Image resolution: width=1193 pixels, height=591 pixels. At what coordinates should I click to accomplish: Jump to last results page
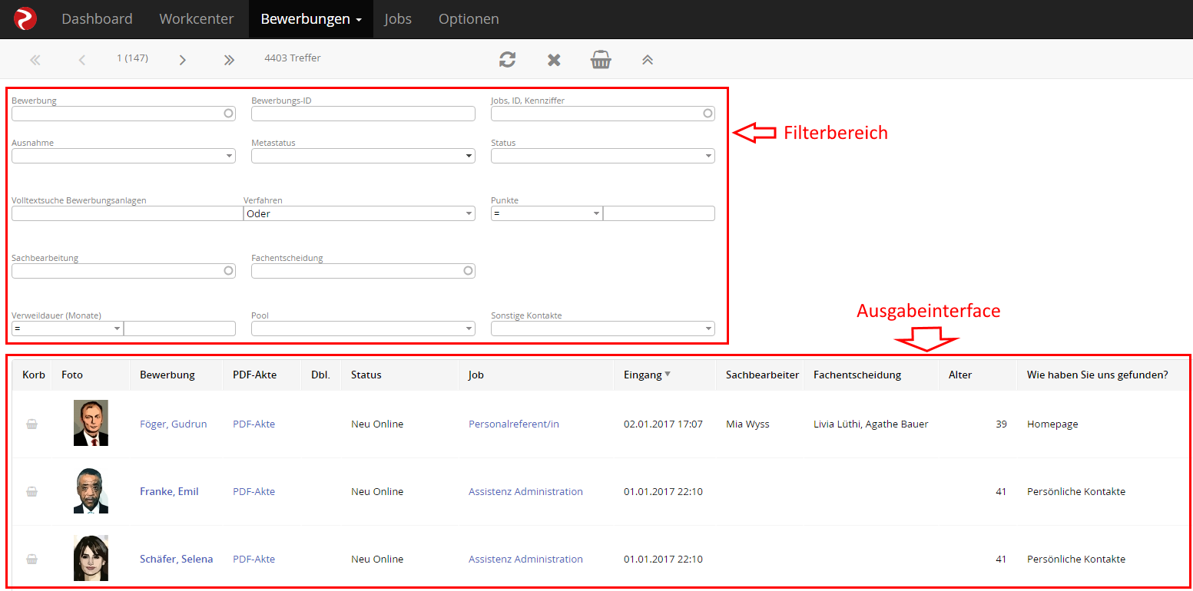coord(229,59)
